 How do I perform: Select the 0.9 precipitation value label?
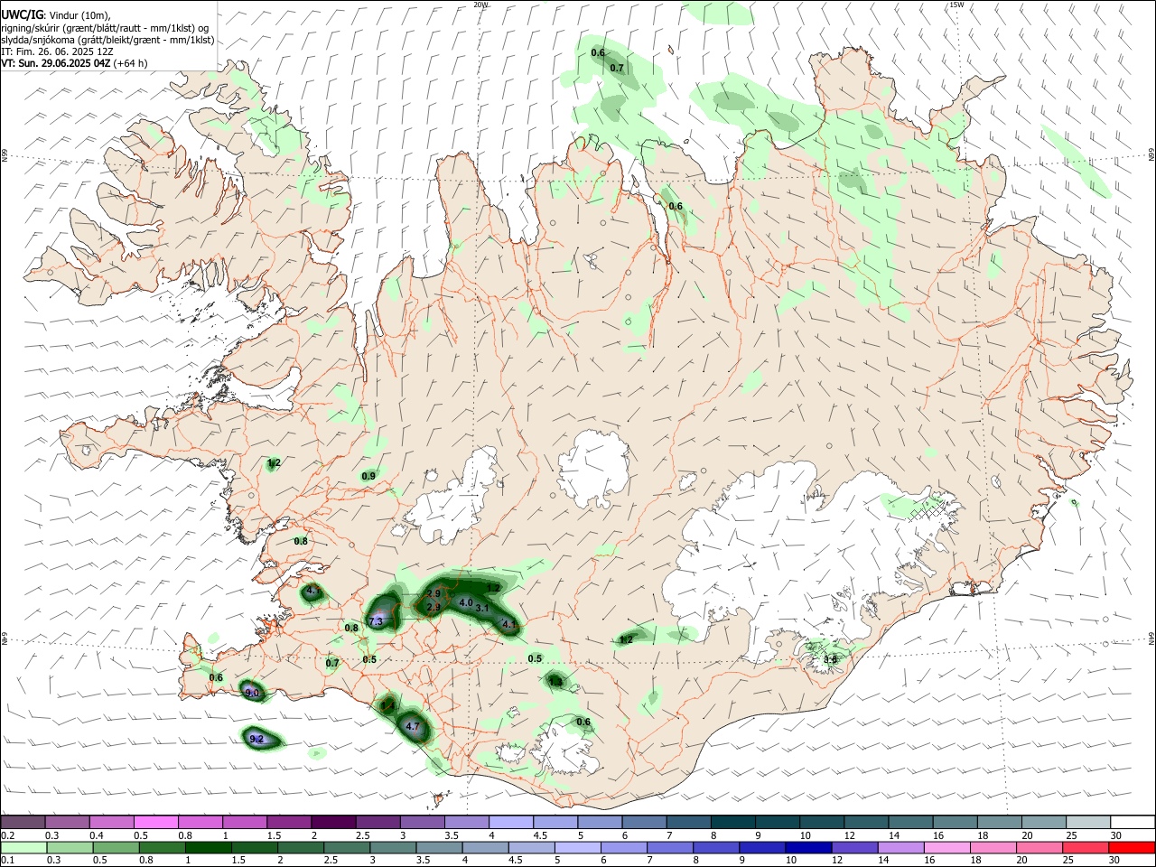tap(368, 476)
